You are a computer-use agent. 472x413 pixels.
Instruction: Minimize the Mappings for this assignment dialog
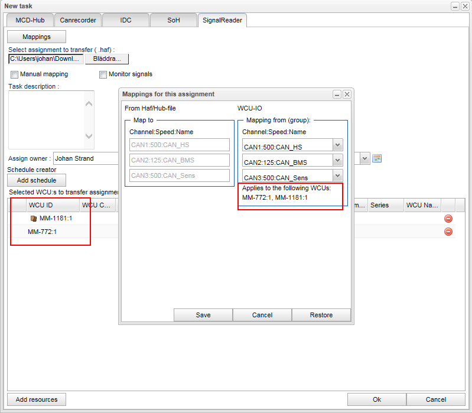(337, 94)
